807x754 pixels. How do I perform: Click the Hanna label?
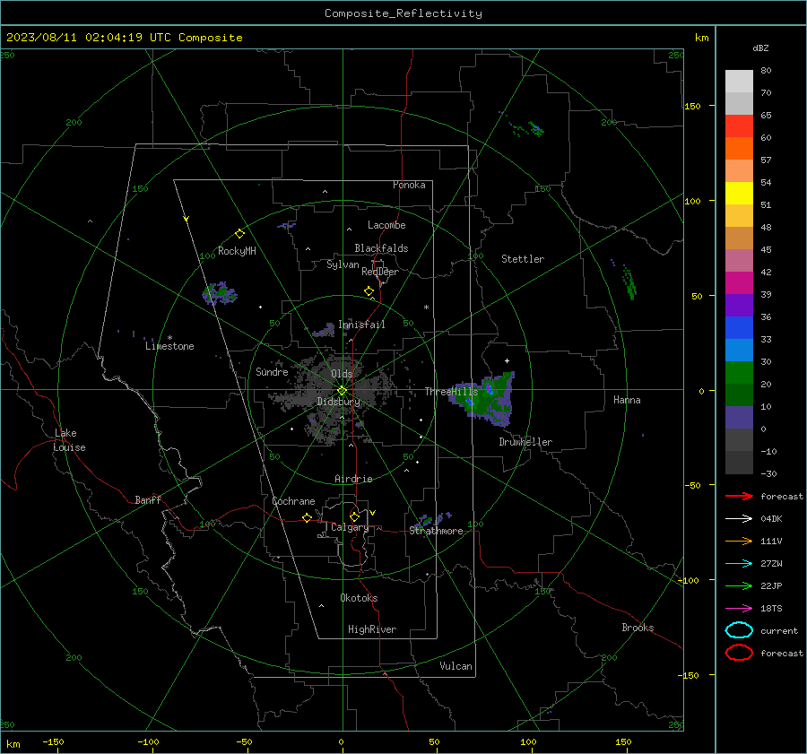pyautogui.click(x=627, y=400)
